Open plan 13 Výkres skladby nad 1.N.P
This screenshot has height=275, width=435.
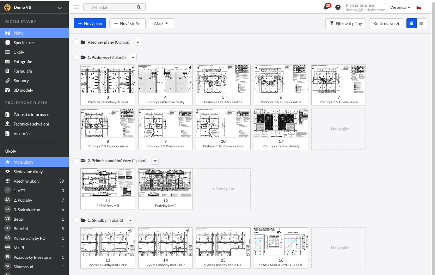[x=108, y=248]
